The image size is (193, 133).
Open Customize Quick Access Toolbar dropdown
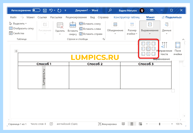[x=65, y=11]
